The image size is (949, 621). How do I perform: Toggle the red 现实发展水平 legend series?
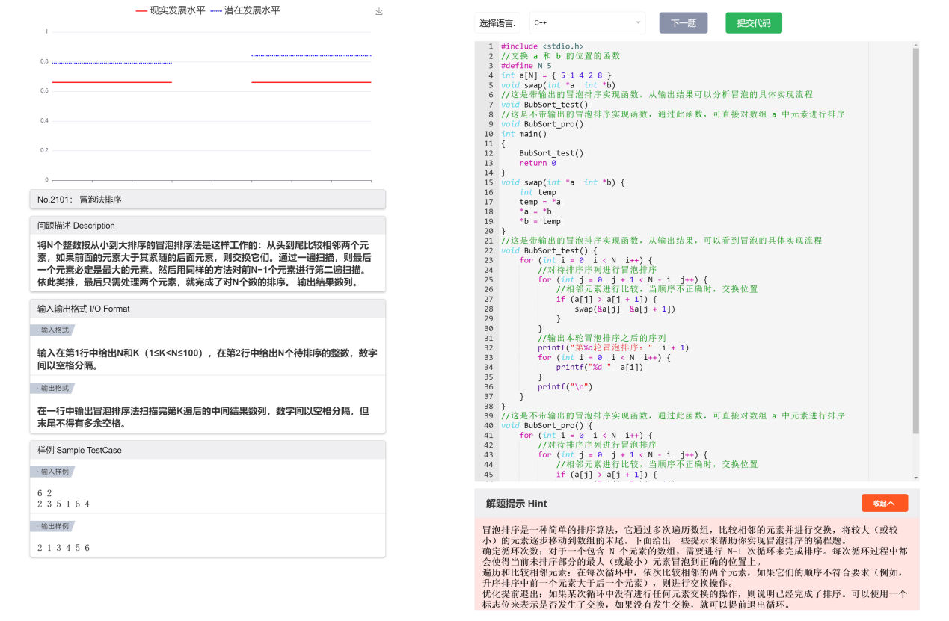170,11
